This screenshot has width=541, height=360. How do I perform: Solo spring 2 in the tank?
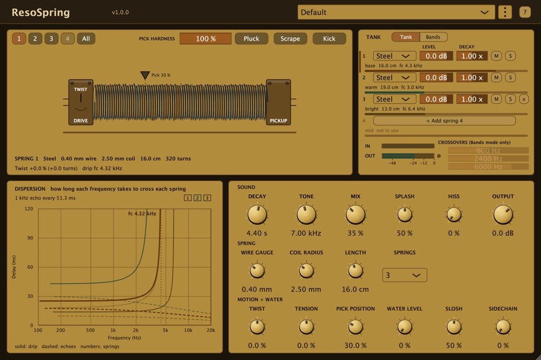click(x=510, y=78)
